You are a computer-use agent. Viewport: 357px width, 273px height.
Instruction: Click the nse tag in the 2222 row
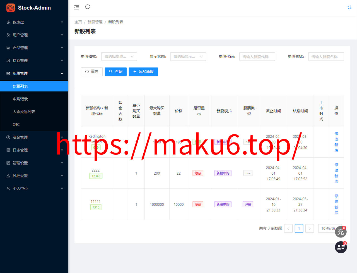click(248, 173)
